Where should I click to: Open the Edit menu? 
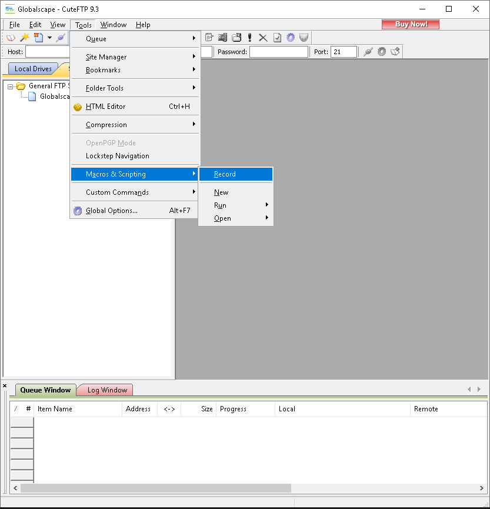[35, 25]
